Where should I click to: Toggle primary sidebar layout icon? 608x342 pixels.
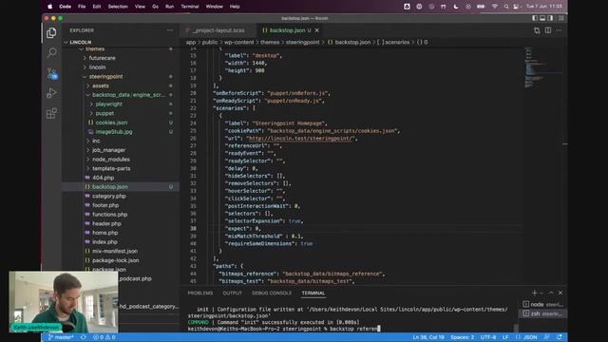point(535,18)
